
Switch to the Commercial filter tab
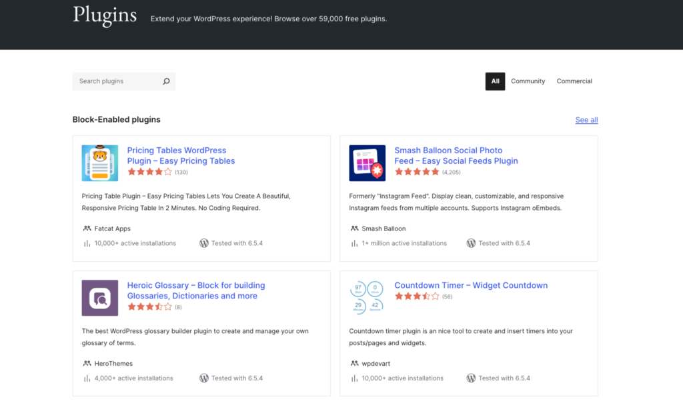pos(574,81)
